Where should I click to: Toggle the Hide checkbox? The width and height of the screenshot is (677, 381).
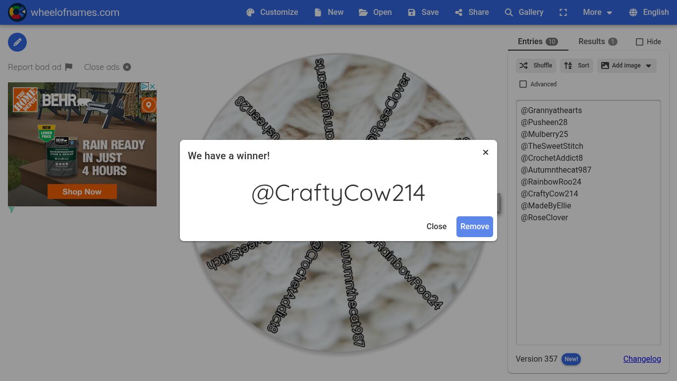[639, 42]
